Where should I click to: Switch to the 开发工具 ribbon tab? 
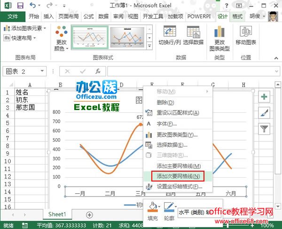pos(153,16)
